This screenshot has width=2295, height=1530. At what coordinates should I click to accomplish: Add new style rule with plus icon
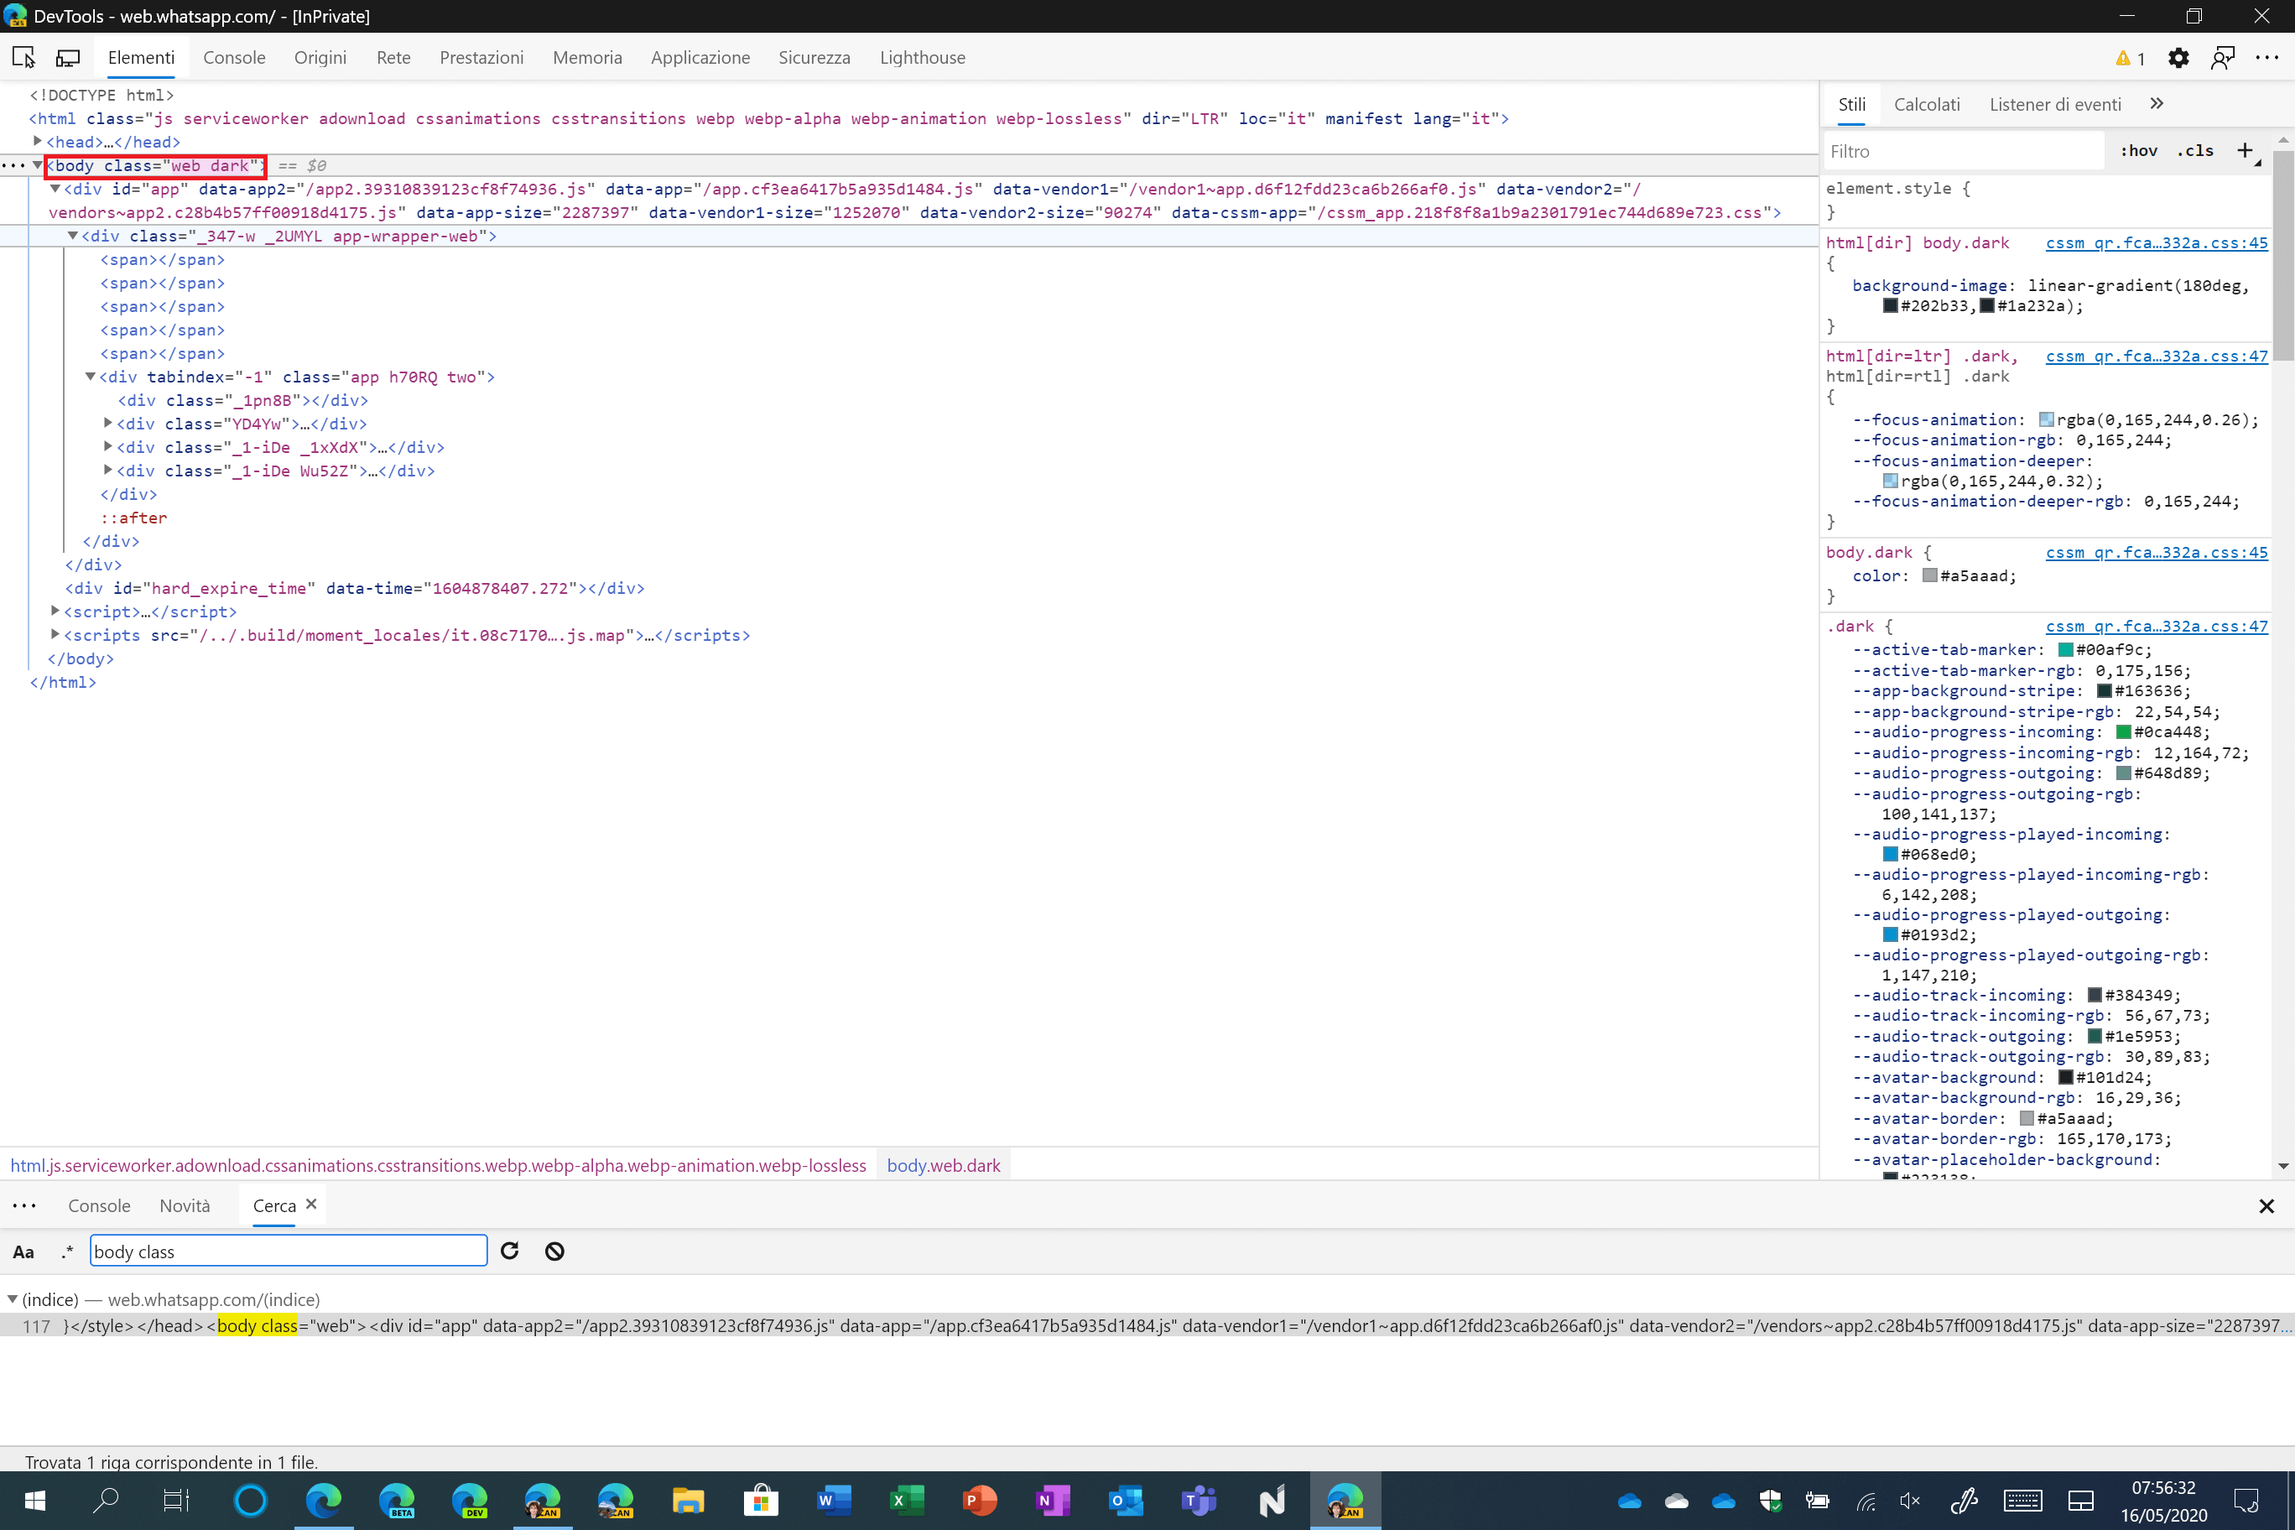pos(2246,150)
